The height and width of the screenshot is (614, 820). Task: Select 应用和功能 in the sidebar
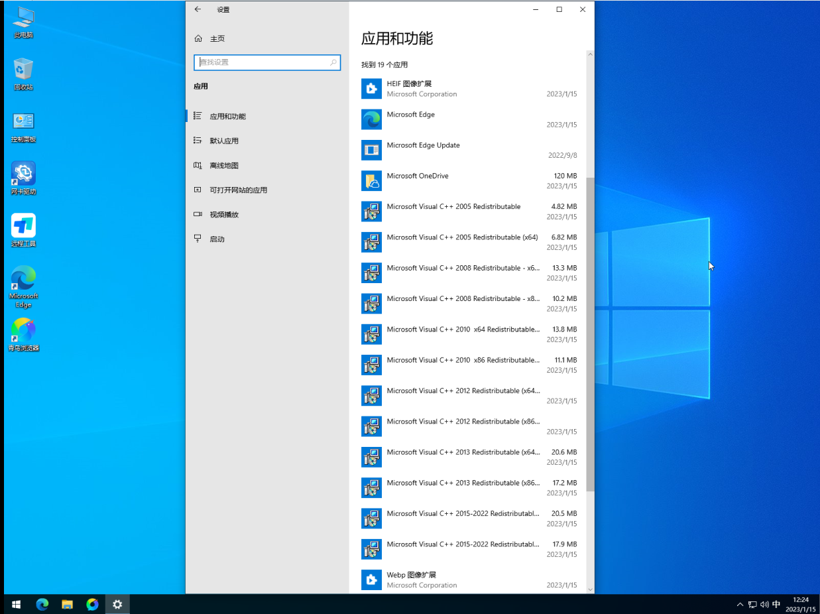[x=267, y=116]
